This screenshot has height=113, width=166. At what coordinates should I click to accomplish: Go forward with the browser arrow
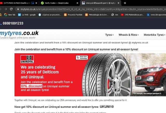tap(6, 9)
